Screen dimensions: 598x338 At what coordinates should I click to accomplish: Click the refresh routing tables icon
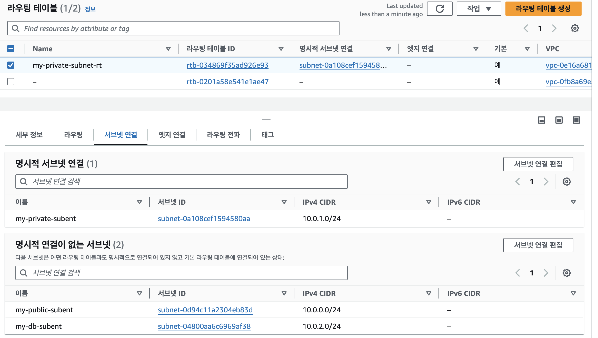[440, 9]
